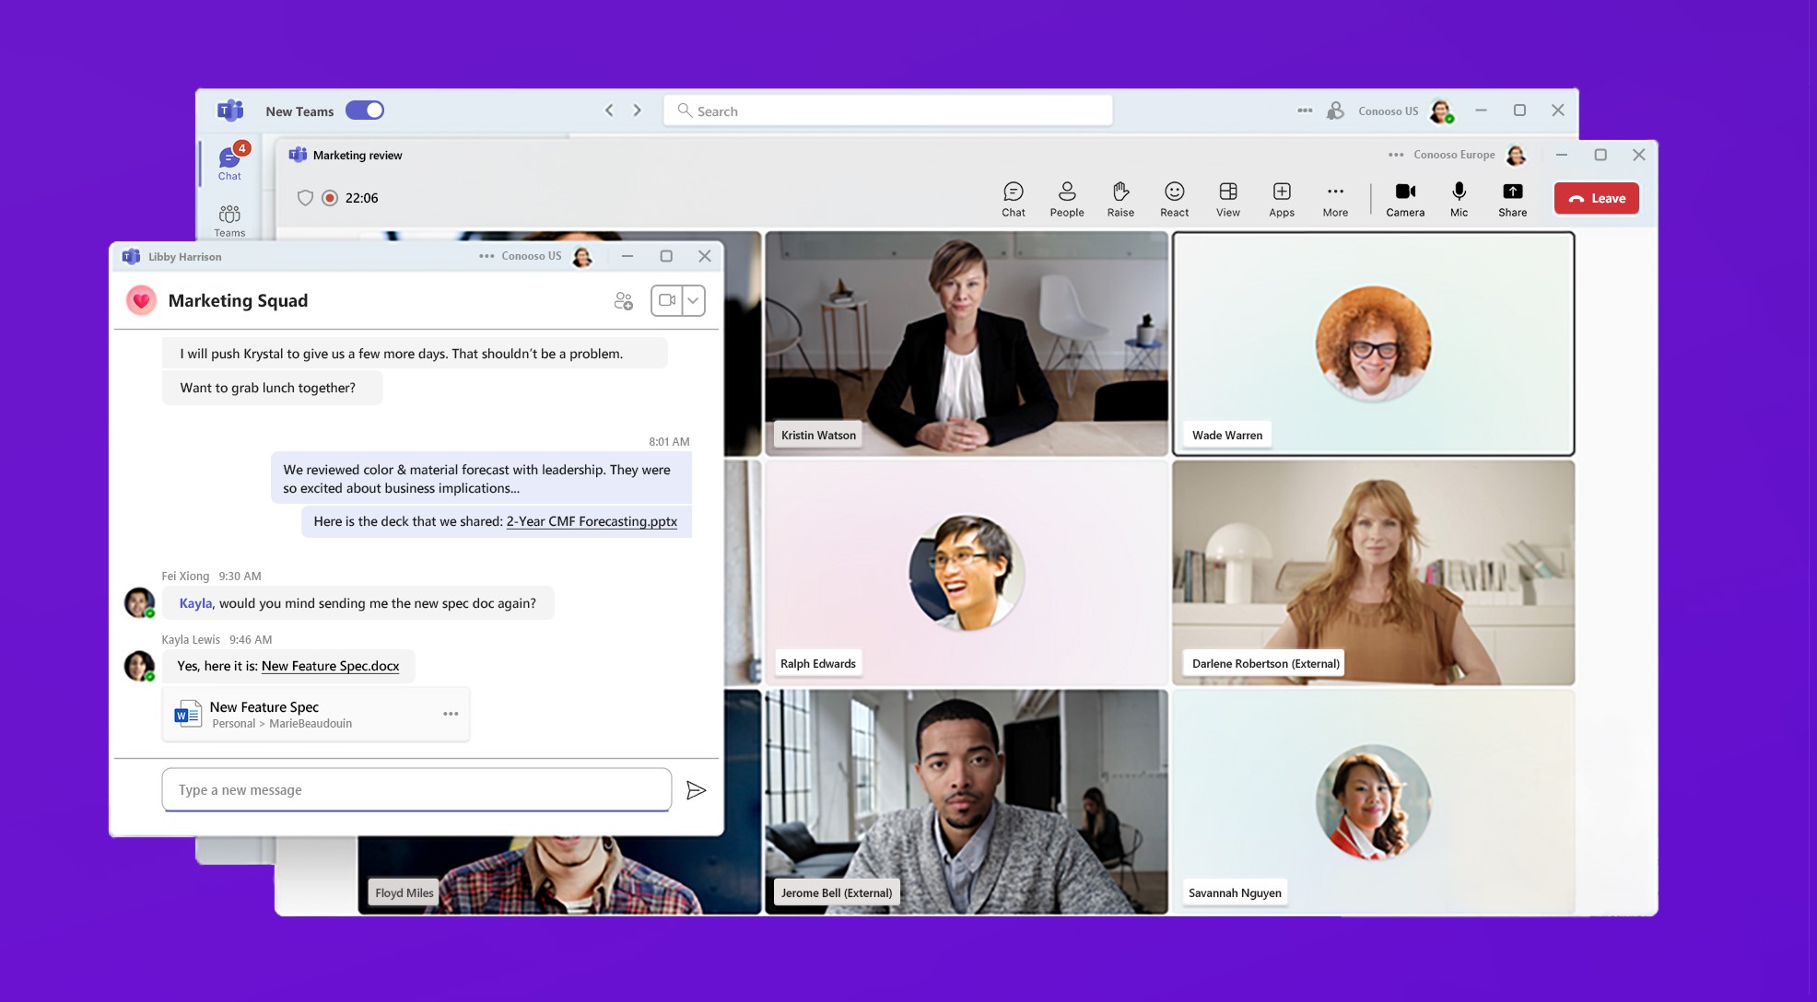This screenshot has width=1817, height=1002.
Task: Raise your hand in the meeting
Action: (x=1120, y=199)
